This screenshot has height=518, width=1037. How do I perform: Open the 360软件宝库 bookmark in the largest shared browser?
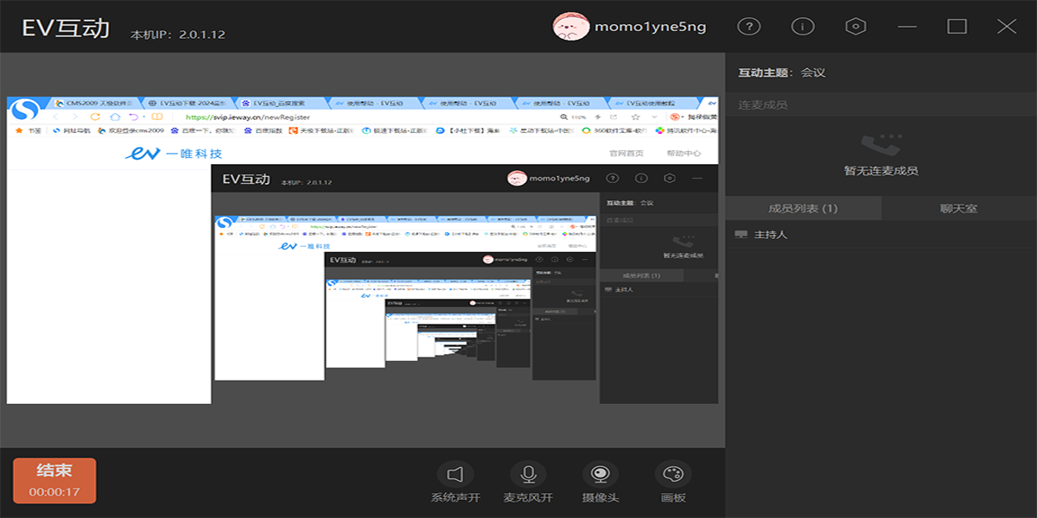pos(614,130)
